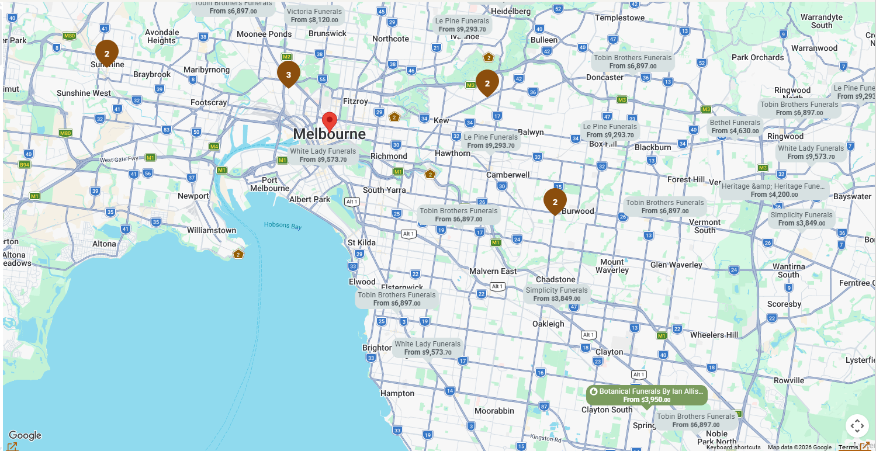The image size is (876, 451).
Task: Select the Le Pine Funerals label above Box Hill
Action: [x=610, y=131]
